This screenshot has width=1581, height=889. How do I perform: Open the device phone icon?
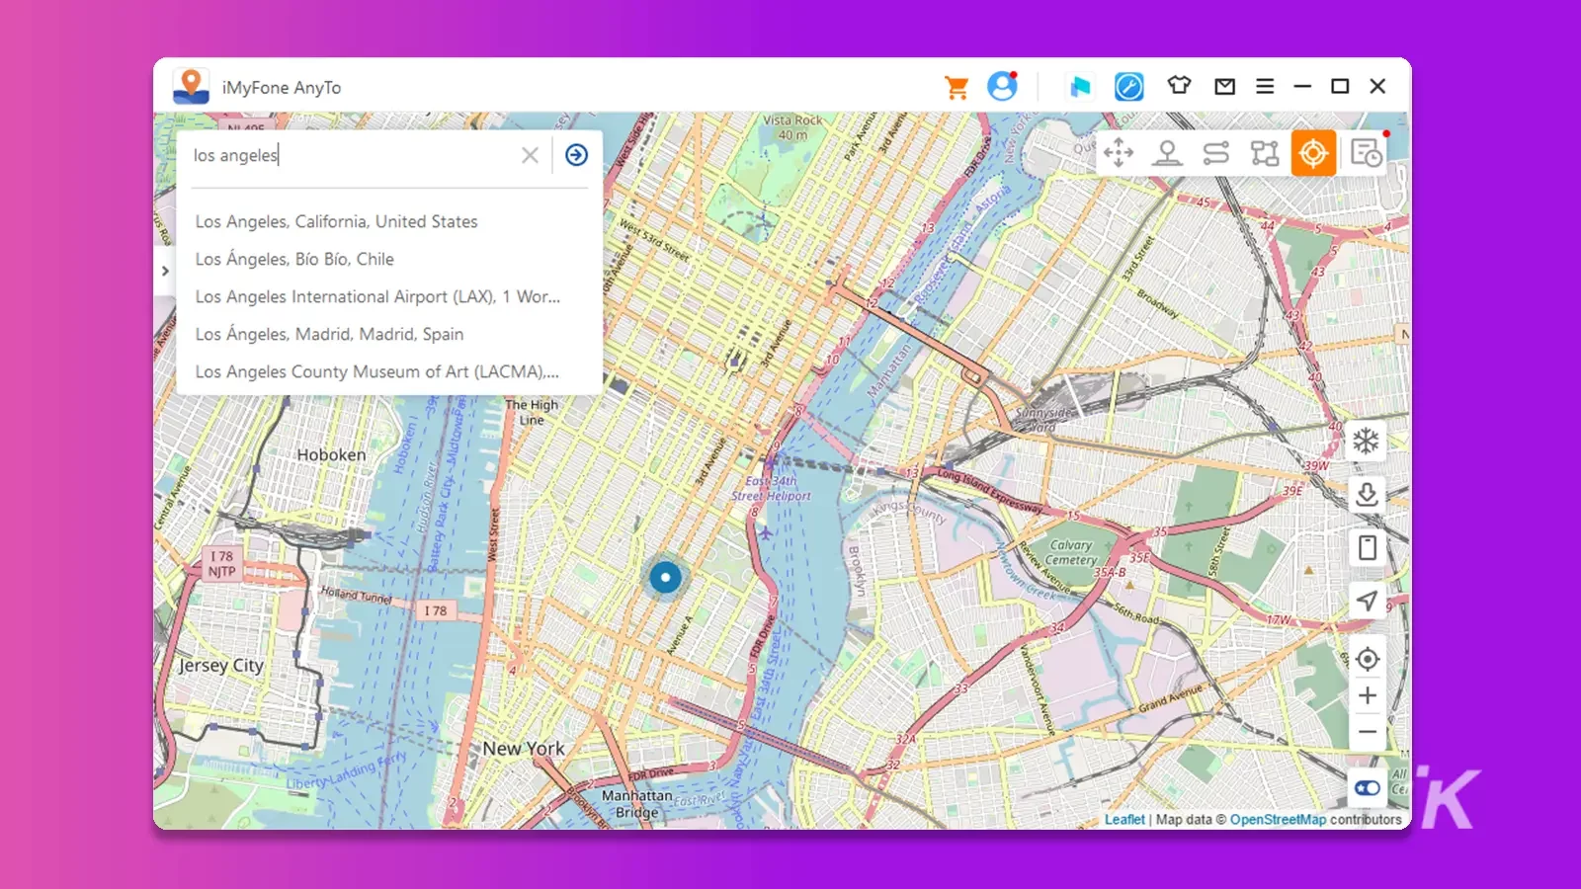coord(1367,547)
